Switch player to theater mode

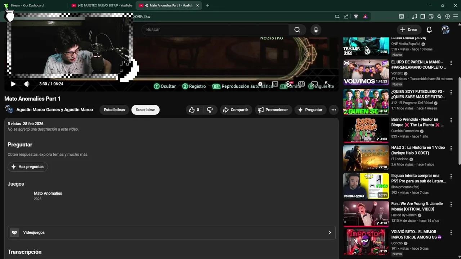point(301,84)
